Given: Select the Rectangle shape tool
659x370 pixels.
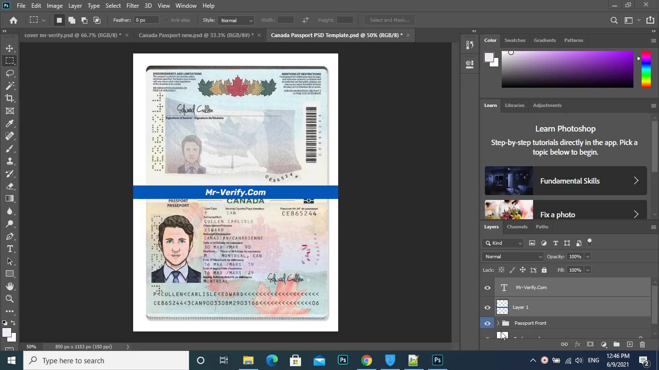Looking at the screenshot, I should pyautogui.click(x=10, y=274).
